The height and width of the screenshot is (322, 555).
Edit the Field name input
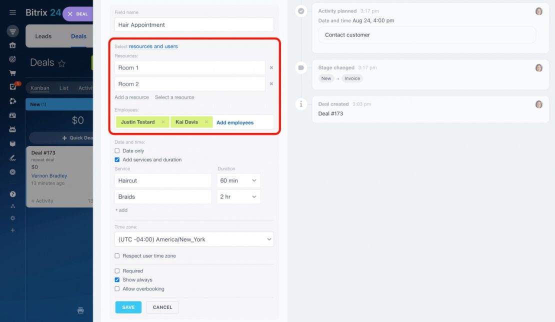tap(194, 25)
